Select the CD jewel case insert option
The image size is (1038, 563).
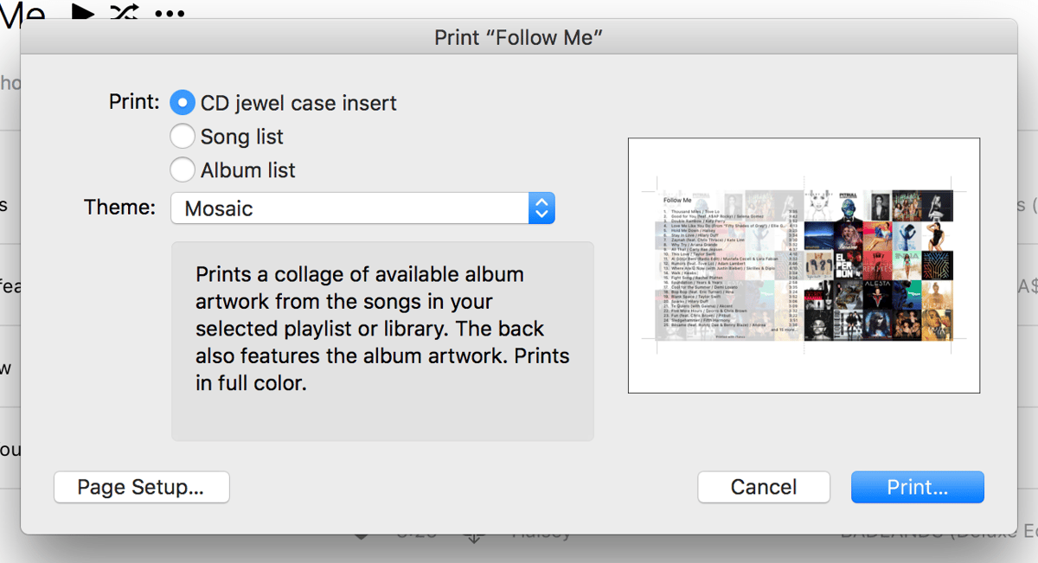click(x=183, y=103)
